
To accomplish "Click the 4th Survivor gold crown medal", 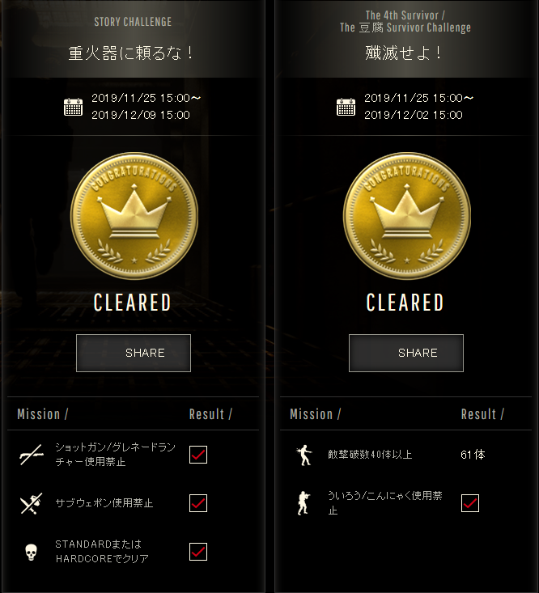I will point(406,215).
